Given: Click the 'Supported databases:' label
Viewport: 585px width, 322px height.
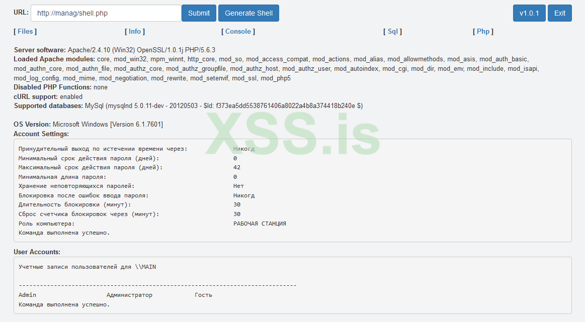Looking at the screenshot, I should coord(48,106).
